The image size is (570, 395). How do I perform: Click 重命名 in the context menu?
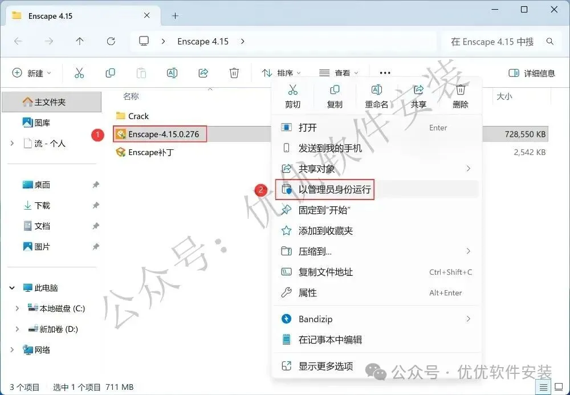(377, 97)
